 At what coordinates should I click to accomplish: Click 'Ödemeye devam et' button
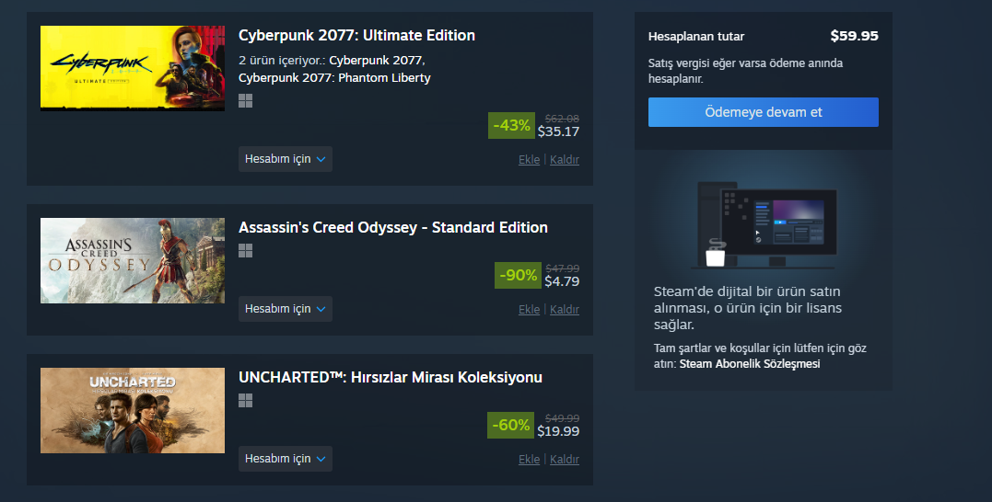[x=763, y=112]
